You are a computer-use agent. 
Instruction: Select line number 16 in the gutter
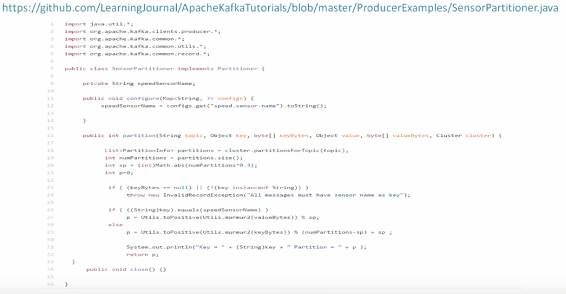coord(50,136)
